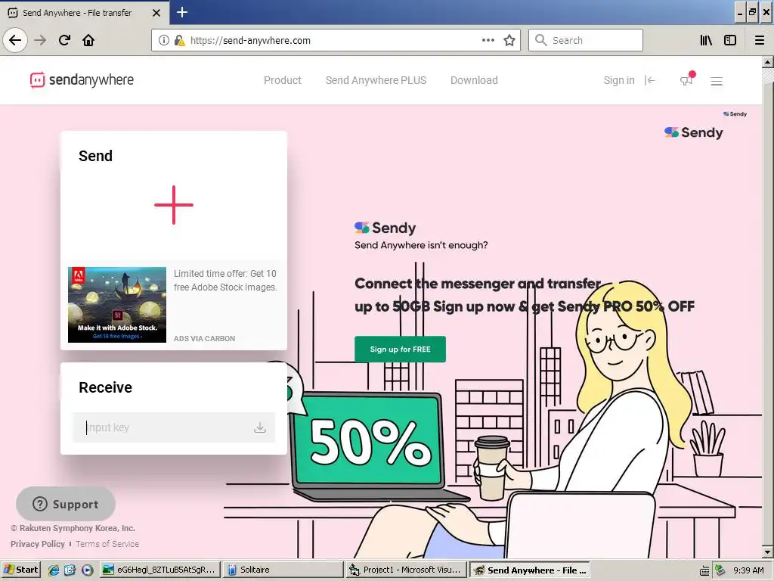The width and height of the screenshot is (774, 581).
Task: Click the download icon in Receive box
Action: (x=260, y=427)
